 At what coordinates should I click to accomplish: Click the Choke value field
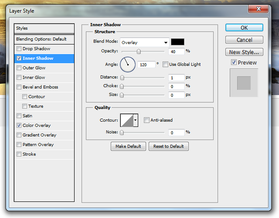176,86
